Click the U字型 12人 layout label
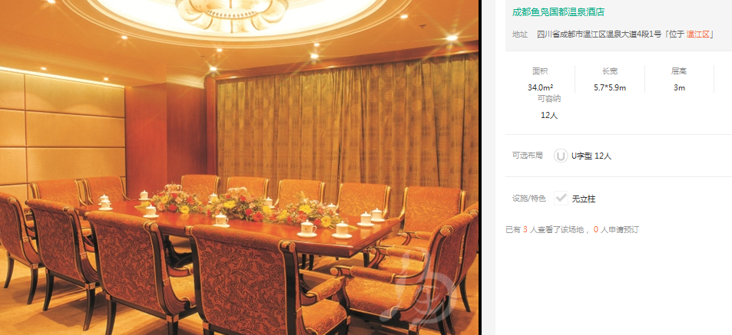Screen dimensions: 732x335 coord(591,156)
